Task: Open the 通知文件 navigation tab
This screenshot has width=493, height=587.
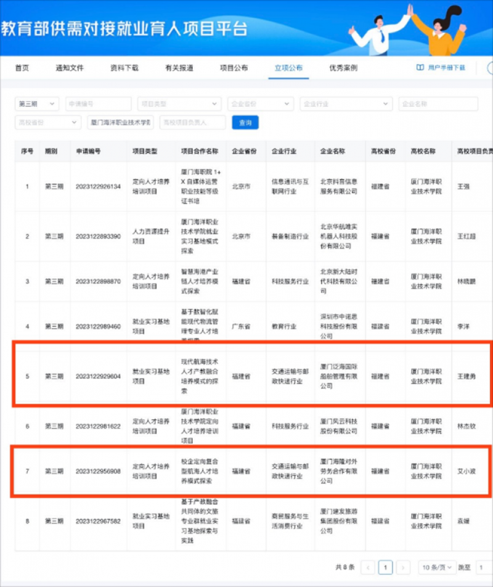Action: [x=69, y=68]
